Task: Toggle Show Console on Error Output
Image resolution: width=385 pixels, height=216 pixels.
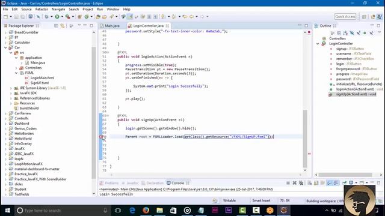Action: (x=336, y=183)
